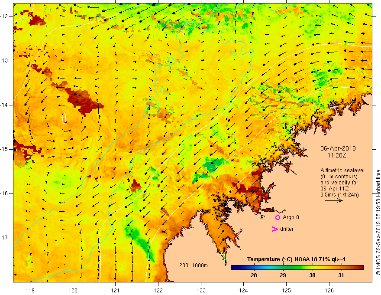
Task: Click longitude label '123'
Action: 201,290
